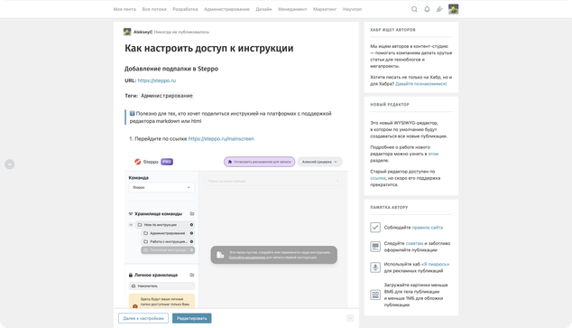Open the search icon in the header

414,9
